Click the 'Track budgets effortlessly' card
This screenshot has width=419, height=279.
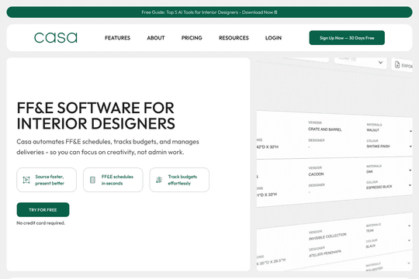179,180
